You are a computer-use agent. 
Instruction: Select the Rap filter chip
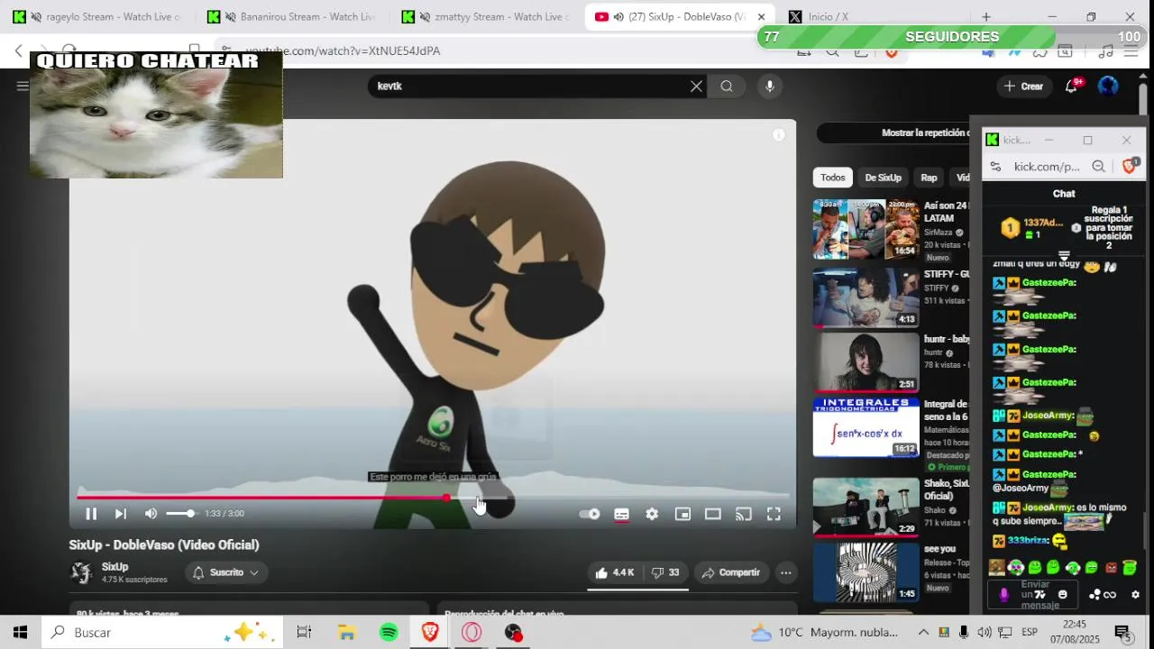tap(929, 178)
